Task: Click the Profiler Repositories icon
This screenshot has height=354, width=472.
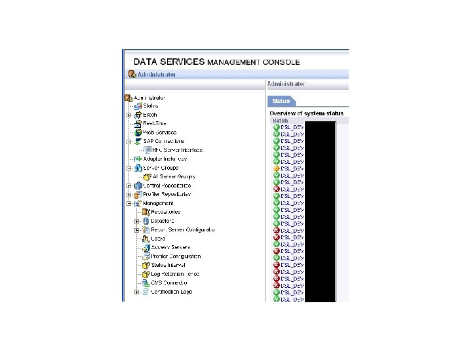Action: pos(138,195)
